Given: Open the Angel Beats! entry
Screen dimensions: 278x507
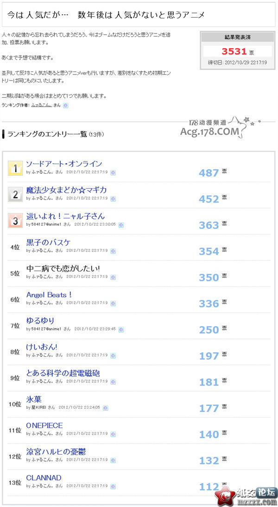Looking at the screenshot, I should (x=49, y=295).
